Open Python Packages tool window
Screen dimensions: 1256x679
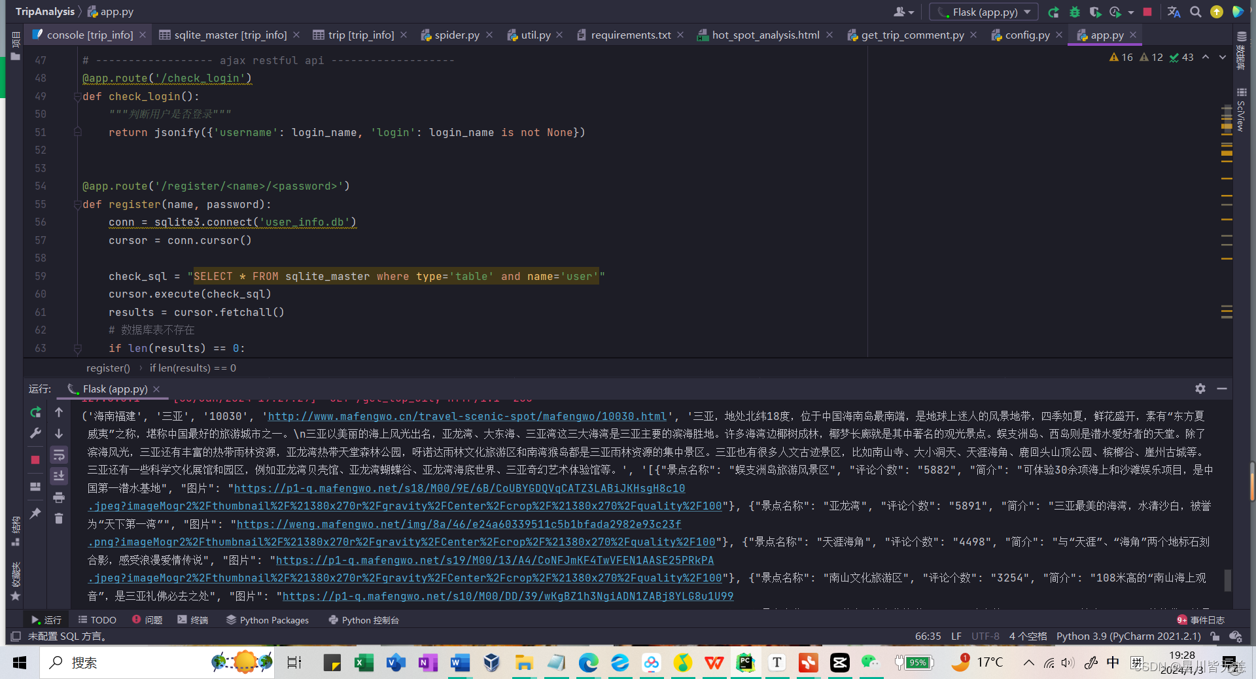(267, 619)
